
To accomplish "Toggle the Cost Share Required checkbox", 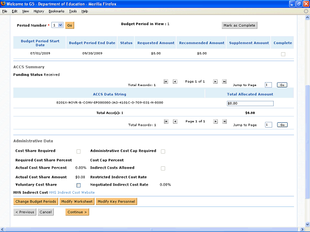I will [78, 151].
